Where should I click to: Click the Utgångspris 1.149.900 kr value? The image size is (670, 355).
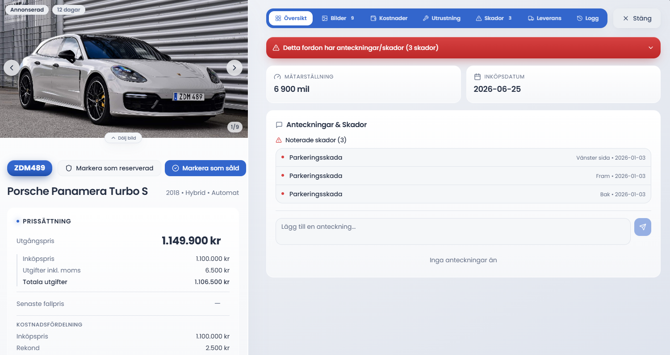pos(191,241)
